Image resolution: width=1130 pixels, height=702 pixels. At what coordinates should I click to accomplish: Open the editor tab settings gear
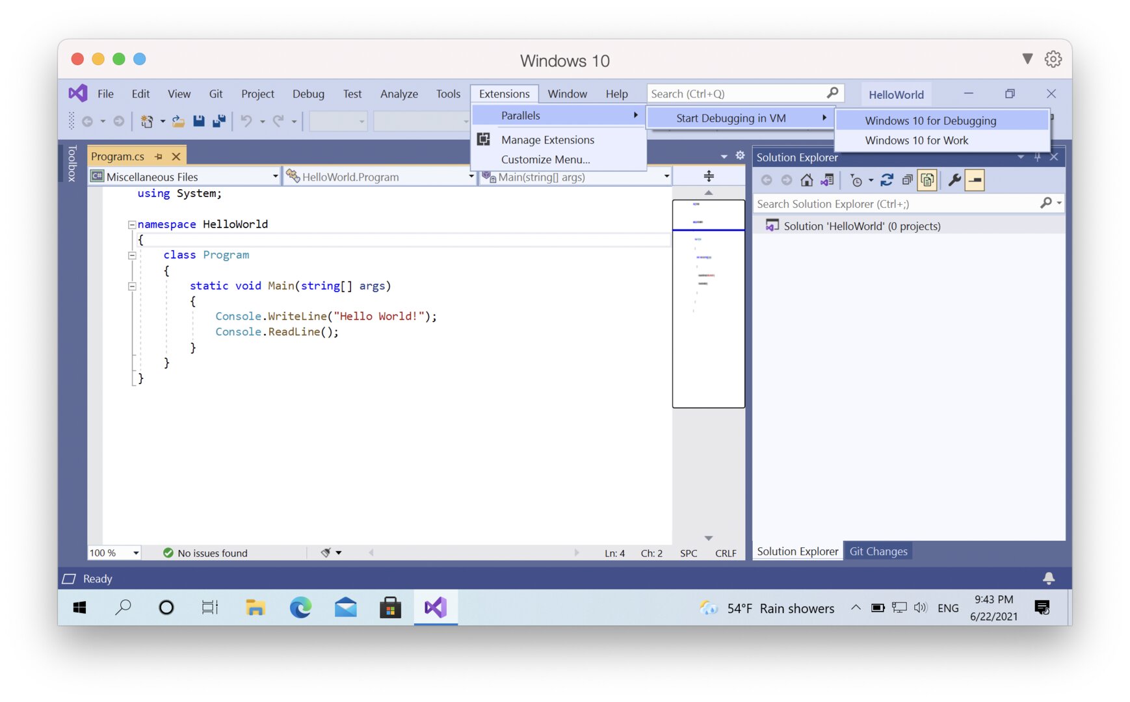(740, 155)
